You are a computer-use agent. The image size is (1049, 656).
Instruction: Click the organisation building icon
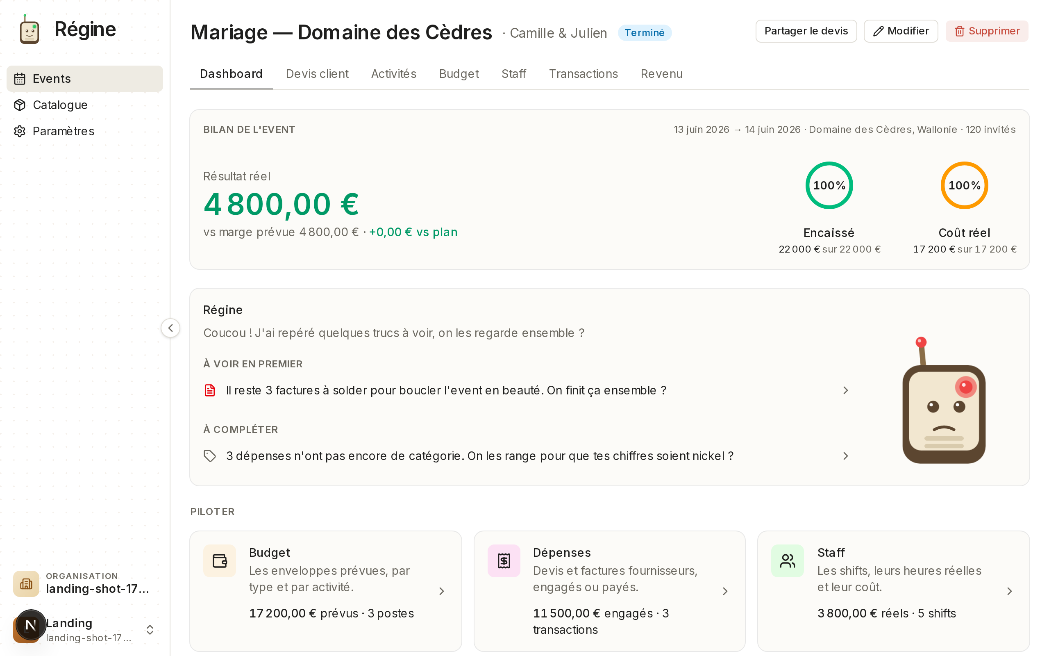tap(26, 583)
